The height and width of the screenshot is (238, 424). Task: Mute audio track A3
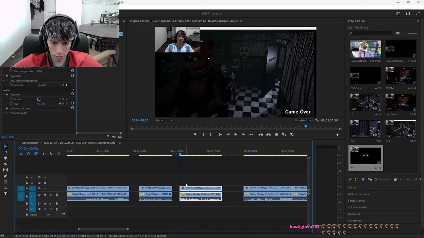click(45, 209)
